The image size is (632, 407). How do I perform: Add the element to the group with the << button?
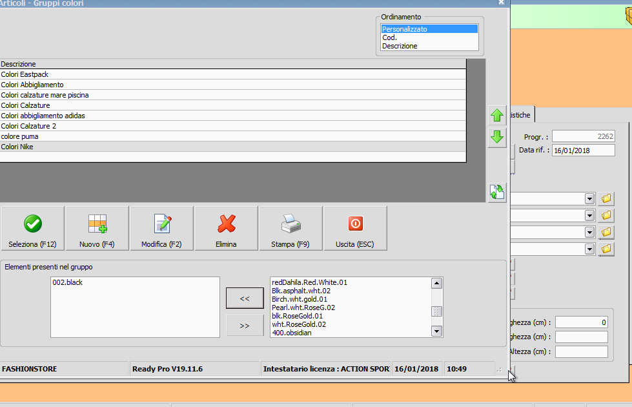click(x=245, y=298)
